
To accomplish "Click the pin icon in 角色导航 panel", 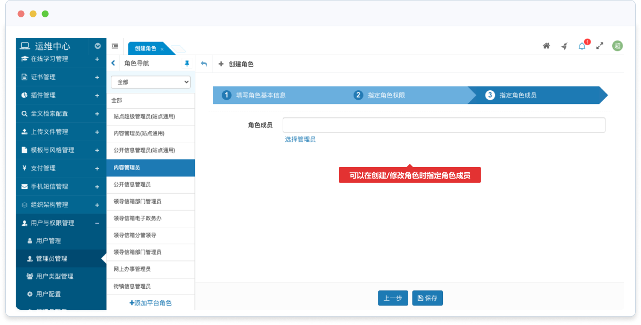I will click(x=187, y=64).
